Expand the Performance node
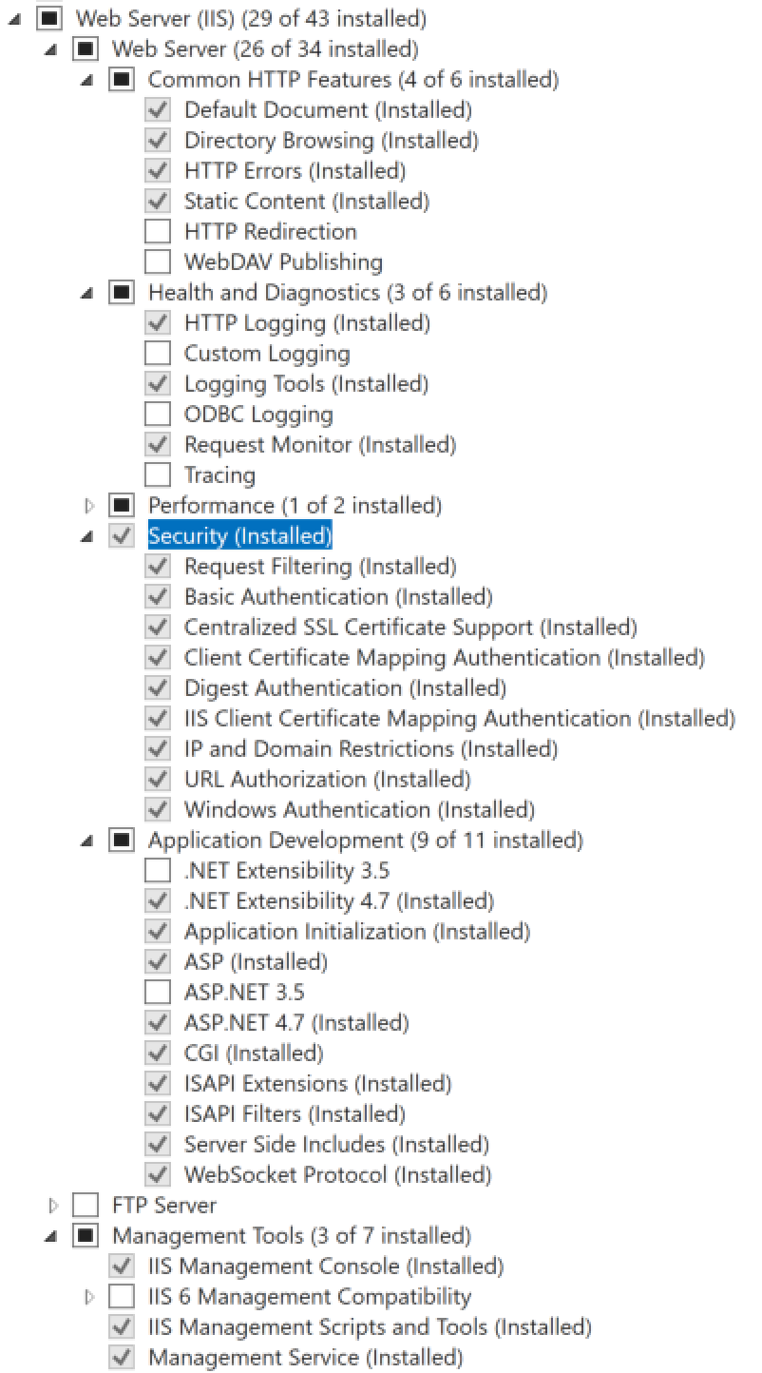 [x=89, y=506]
